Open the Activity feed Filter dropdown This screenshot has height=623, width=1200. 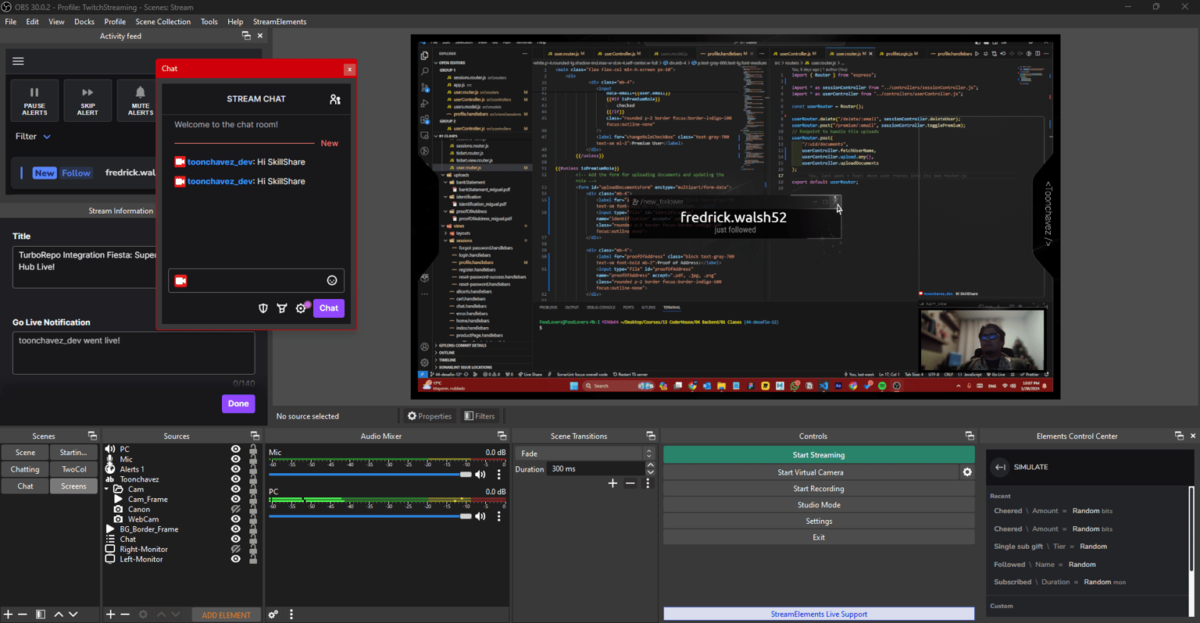click(33, 137)
